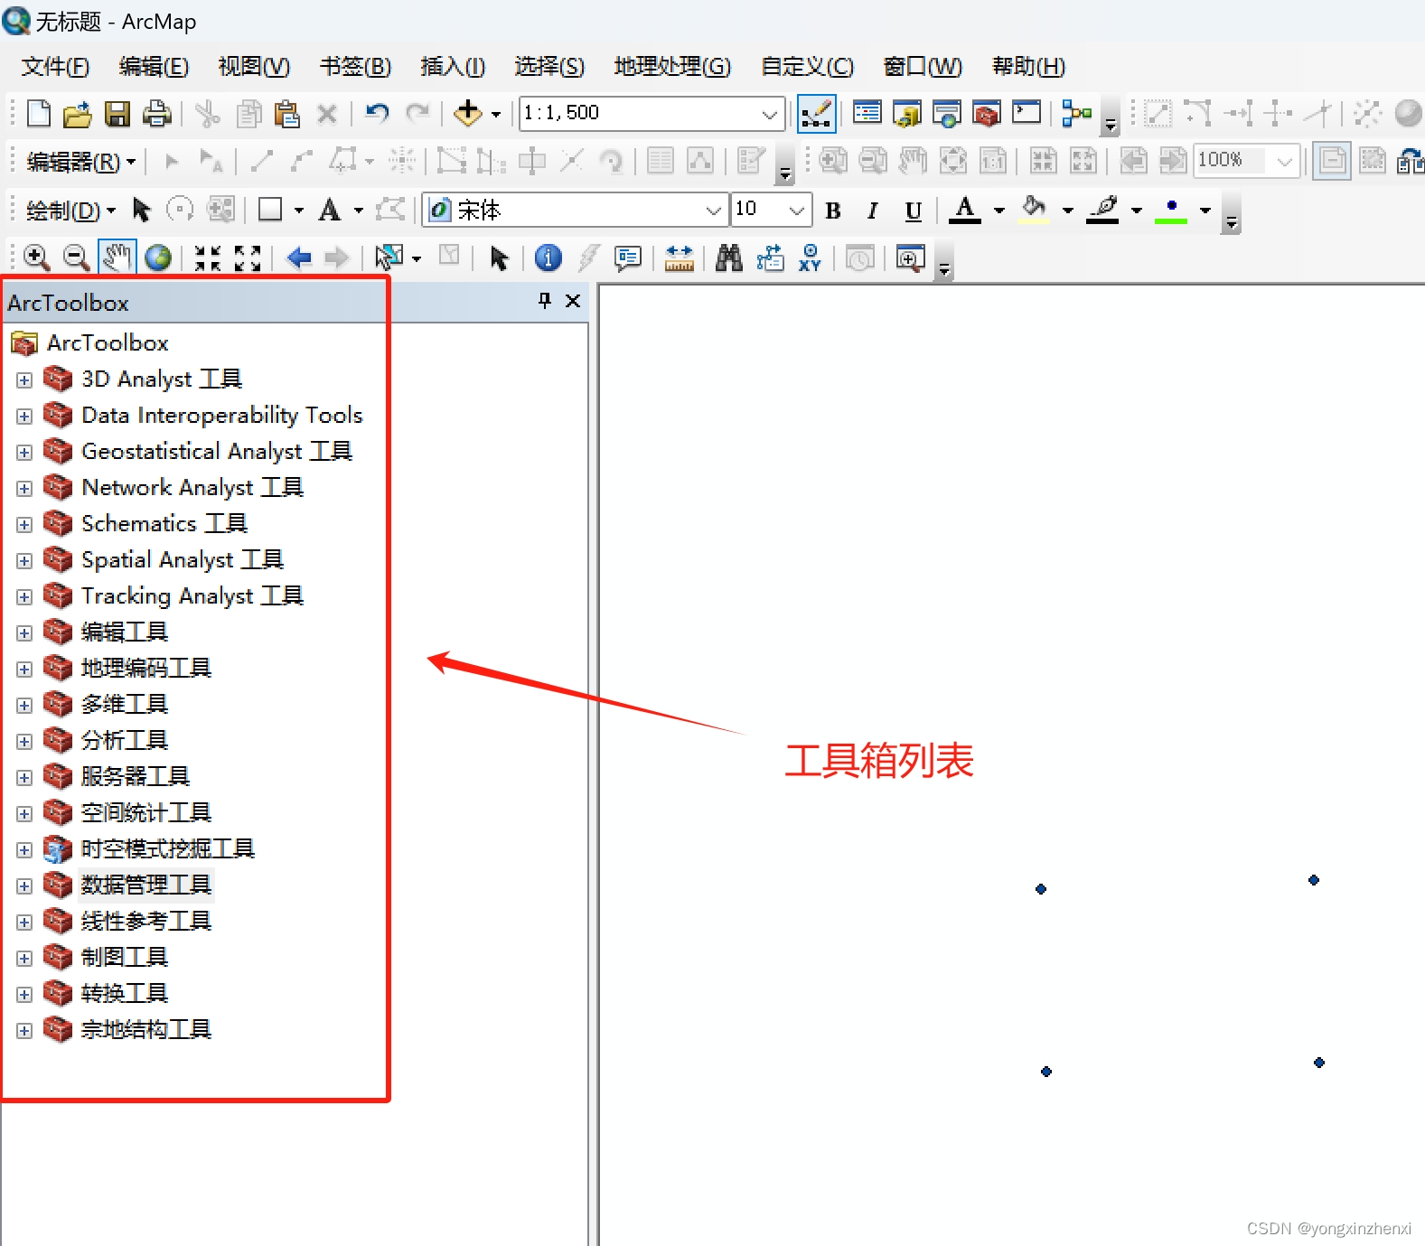
Task: Paste from clipboard icon
Action: pos(287,114)
